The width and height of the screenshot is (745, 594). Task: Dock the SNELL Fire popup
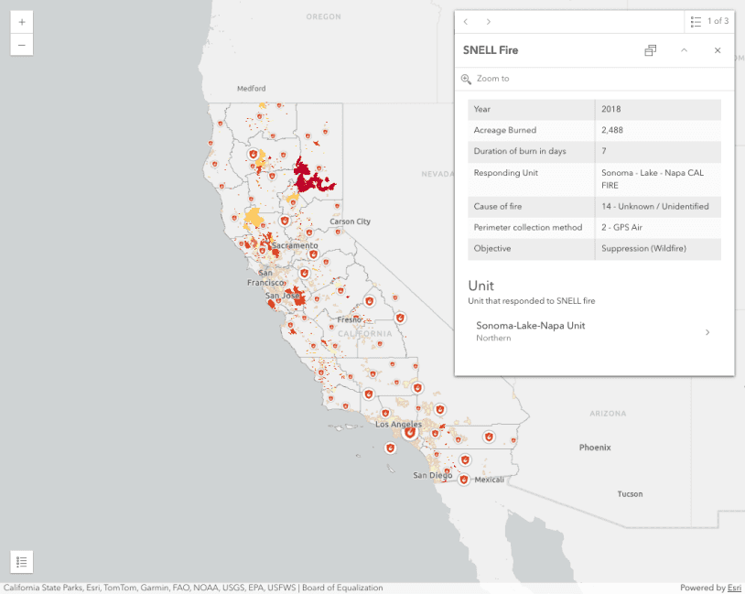tap(650, 50)
